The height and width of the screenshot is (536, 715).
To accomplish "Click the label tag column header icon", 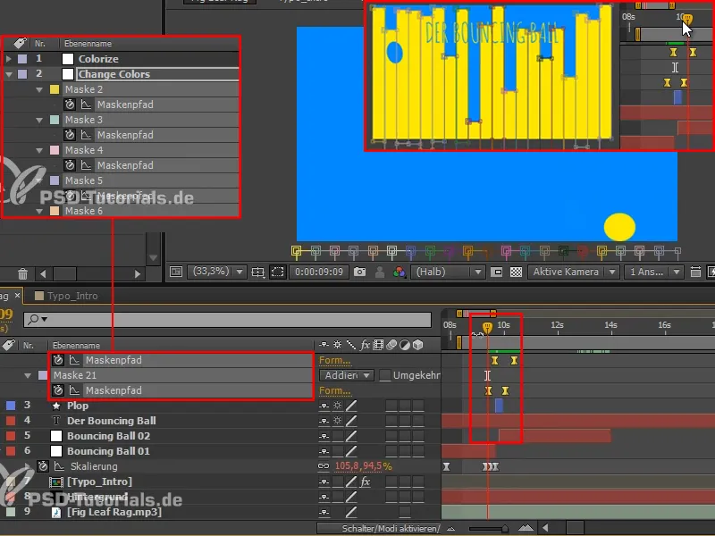I will point(8,345).
